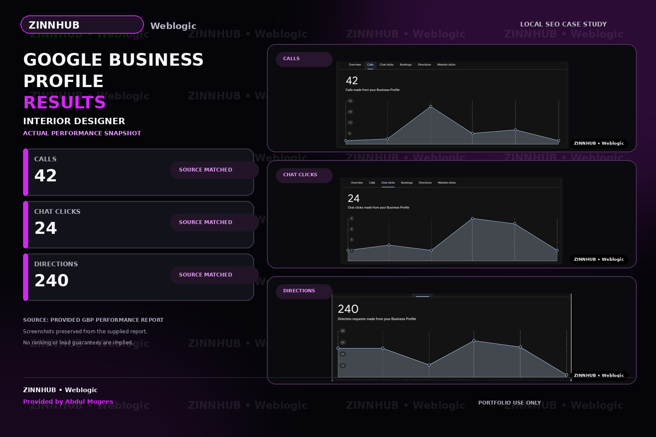Click peak data point on Calls chart

[430, 106]
